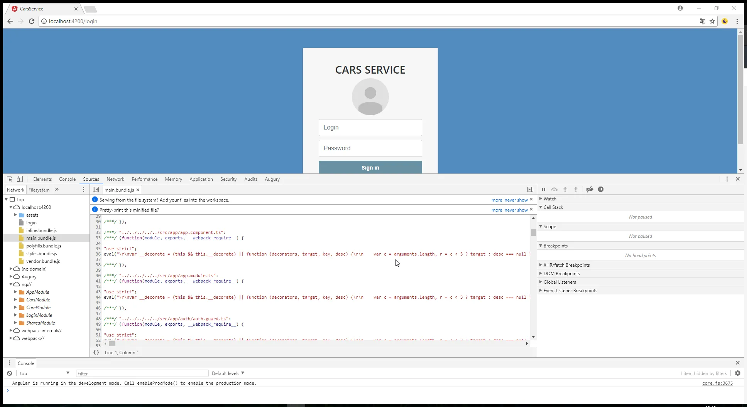Open the Network panel tab

[115, 179]
